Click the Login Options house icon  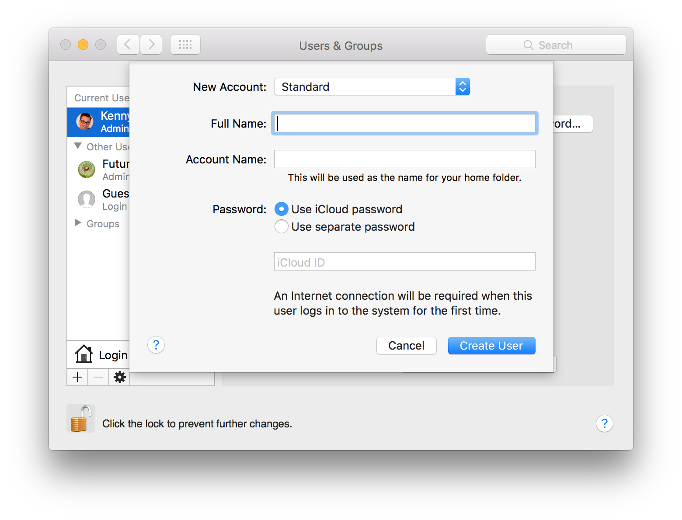point(84,354)
